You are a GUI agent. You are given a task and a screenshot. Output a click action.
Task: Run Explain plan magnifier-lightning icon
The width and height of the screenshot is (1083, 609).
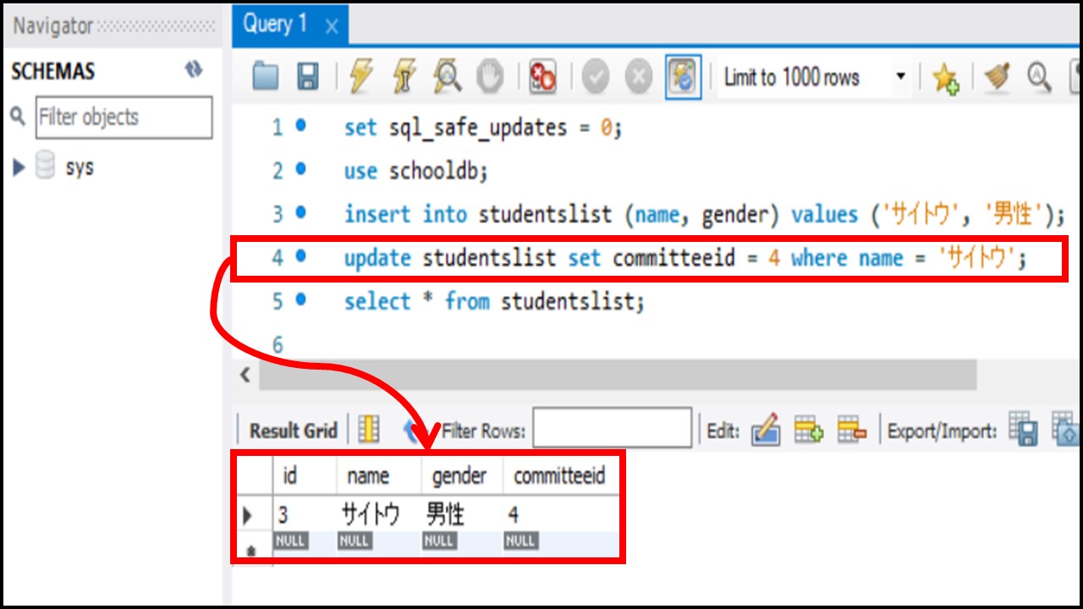click(447, 78)
